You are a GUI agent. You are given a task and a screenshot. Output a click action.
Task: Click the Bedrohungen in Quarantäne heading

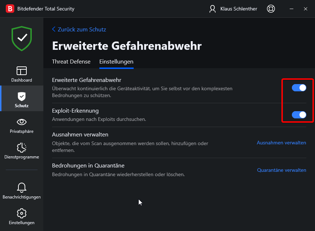[88, 166]
